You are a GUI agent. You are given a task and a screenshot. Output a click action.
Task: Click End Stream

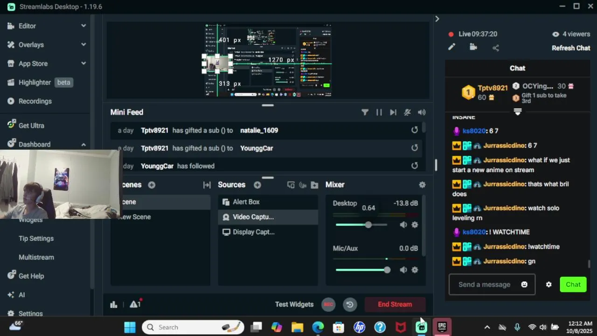coord(395,304)
